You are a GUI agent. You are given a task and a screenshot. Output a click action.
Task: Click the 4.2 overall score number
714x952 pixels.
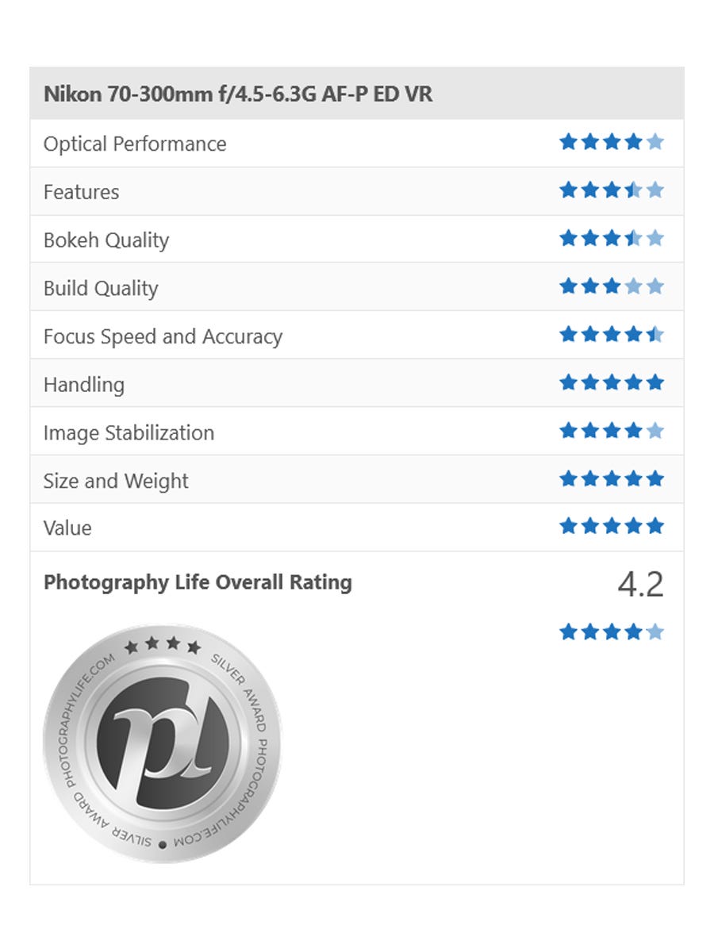tap(640, 585)
